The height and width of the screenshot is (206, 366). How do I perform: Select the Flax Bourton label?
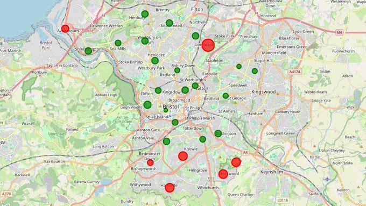pyautogui.click(x=54, y=161)
